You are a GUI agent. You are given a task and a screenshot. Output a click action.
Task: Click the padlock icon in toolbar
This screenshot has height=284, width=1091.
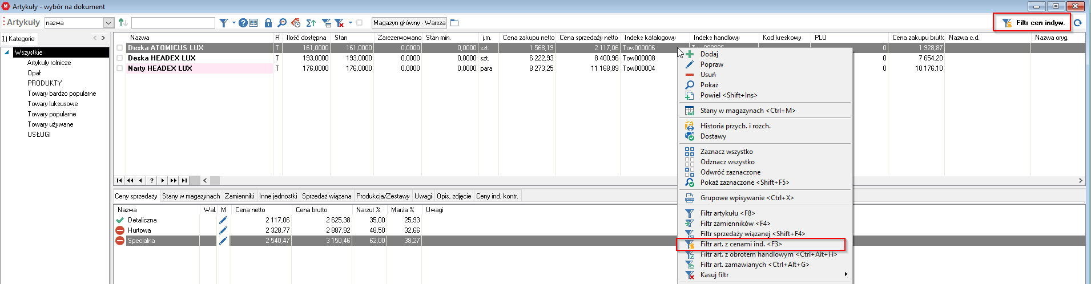point(268,23)
